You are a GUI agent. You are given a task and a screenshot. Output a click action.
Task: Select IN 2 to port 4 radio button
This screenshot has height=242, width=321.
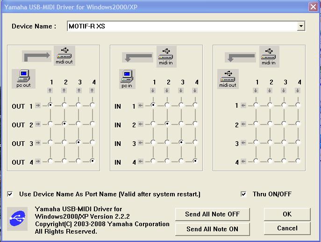click(x=195, y=124)
